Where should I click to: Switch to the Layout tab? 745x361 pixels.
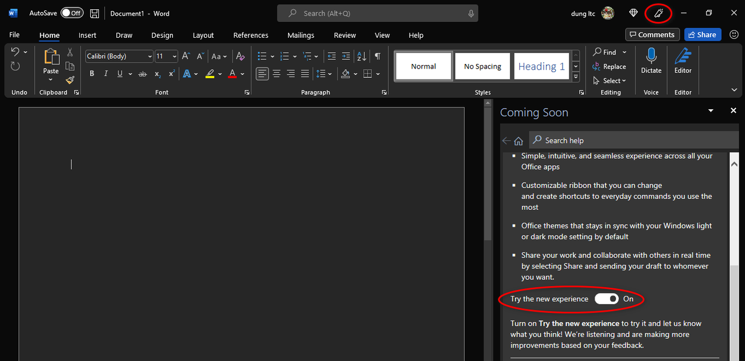pos(203,35)
